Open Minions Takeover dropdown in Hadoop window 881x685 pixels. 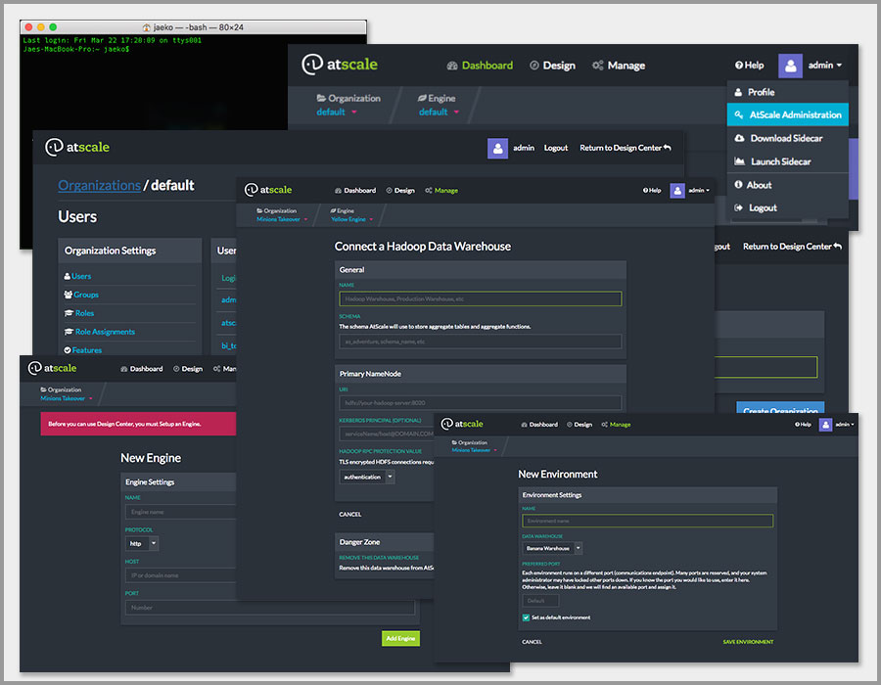click(282, 219)
